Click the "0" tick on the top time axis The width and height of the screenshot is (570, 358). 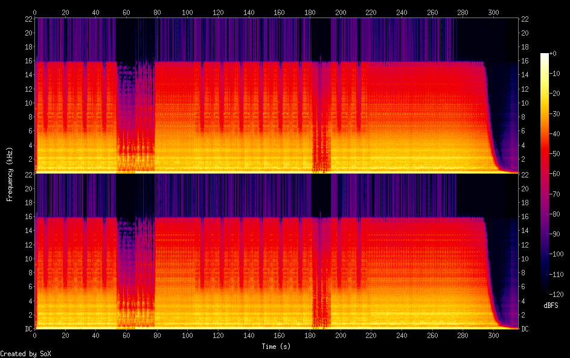35,12
